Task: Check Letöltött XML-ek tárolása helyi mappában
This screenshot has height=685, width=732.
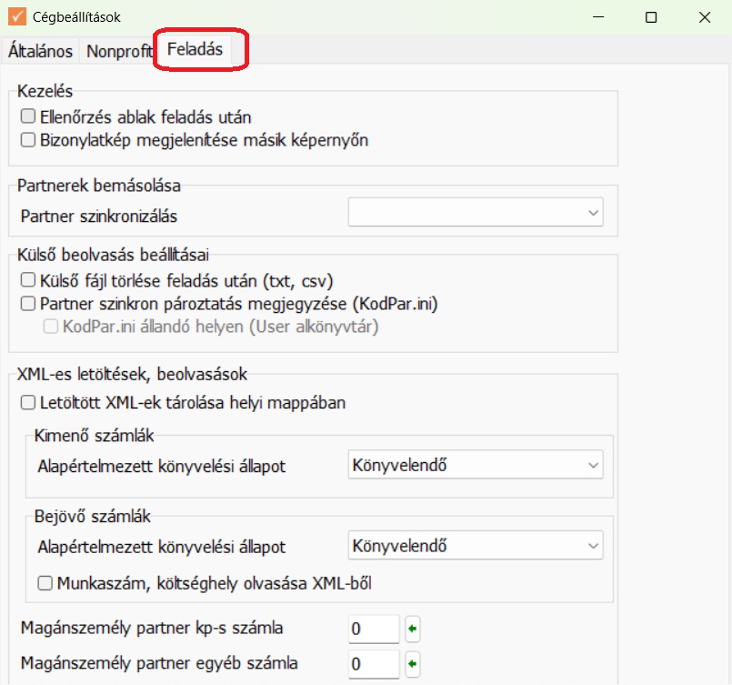Action: tap(27, 402)
